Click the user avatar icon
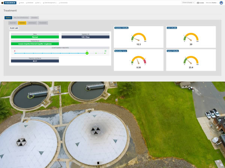Screen dimensions: 225x168 221,3
